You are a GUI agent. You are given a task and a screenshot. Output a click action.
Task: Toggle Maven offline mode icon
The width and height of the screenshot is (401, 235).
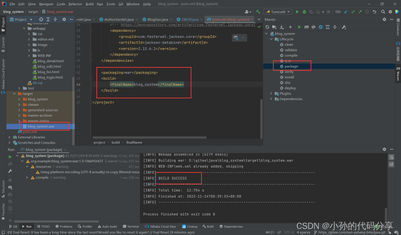pyautogui.click(x=313, y=27)
